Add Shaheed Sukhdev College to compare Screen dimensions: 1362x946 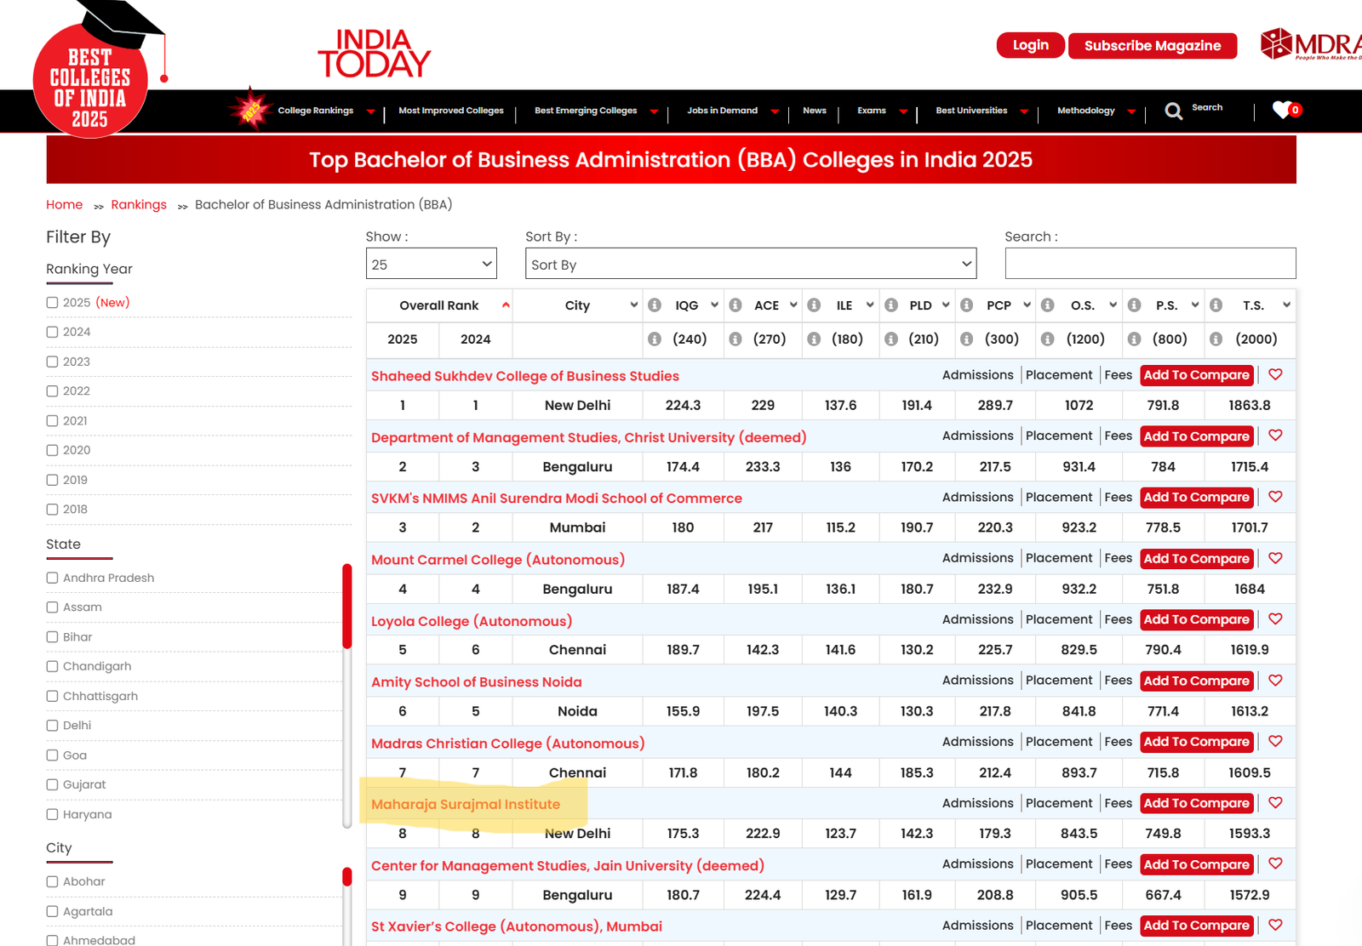pyautogui.click(x=1197, y=375)
